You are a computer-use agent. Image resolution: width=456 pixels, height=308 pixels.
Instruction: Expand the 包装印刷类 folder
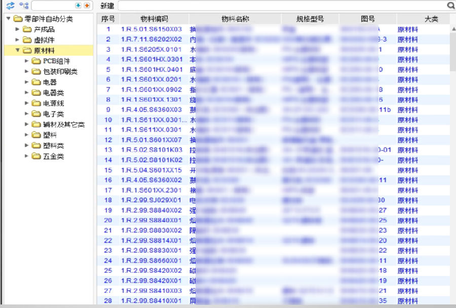(x=27, y=72)
